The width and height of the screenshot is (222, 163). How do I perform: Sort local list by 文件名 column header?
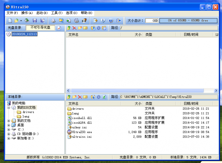tap(93, 104)
